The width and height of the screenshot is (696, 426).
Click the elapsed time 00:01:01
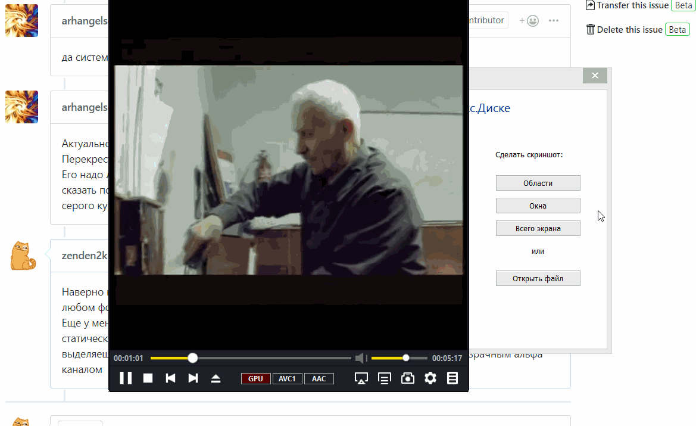[x=128, y=358]
